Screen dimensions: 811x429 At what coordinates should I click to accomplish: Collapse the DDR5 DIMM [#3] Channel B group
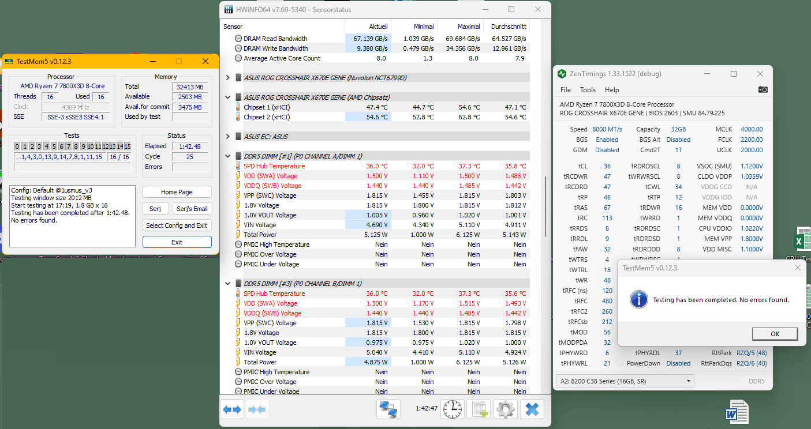pyautogui.click(x=228, y=284)
